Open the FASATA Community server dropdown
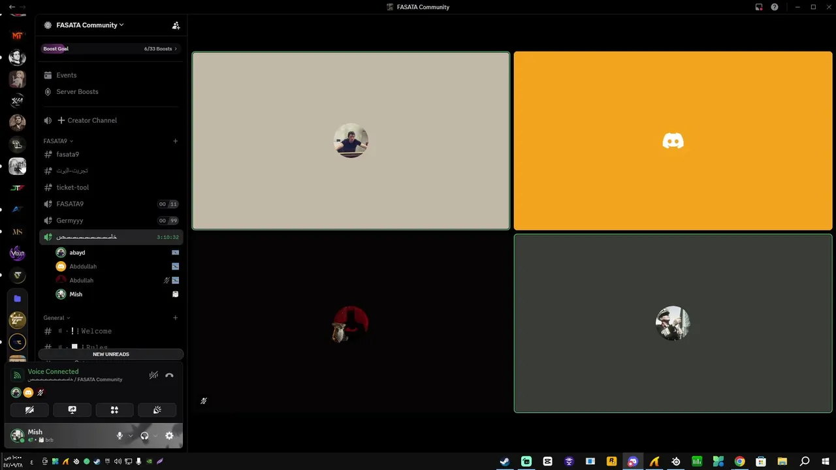Image resolution: width=836 pixels, height=470 pixels. pyautogui.click(x=90, y=25)
